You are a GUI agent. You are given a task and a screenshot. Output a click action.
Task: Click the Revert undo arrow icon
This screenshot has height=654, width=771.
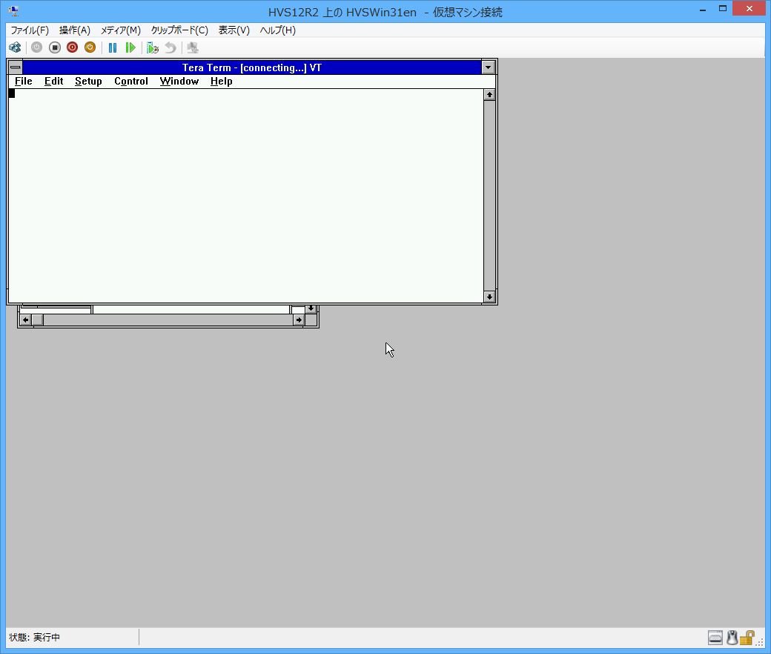click(170, 47)
